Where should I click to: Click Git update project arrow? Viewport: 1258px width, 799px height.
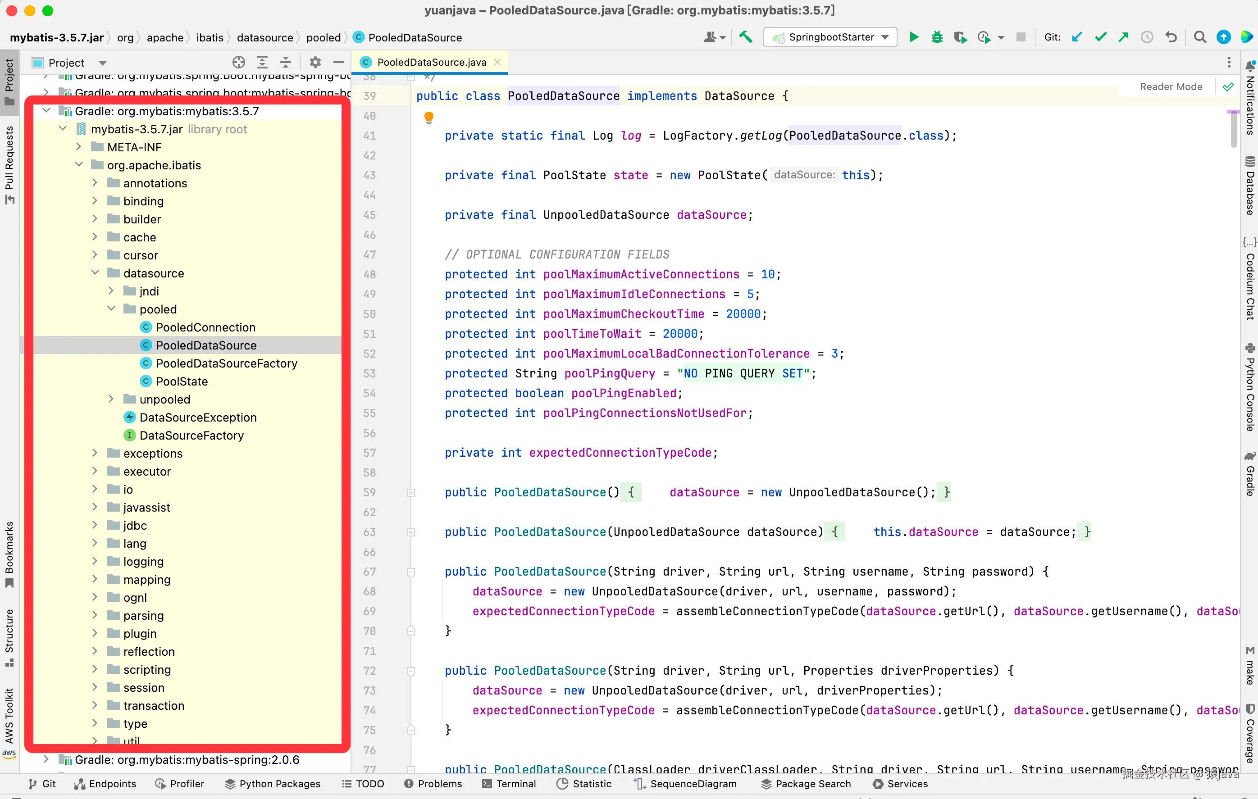pyautogui.click(x=1077, y=37)
